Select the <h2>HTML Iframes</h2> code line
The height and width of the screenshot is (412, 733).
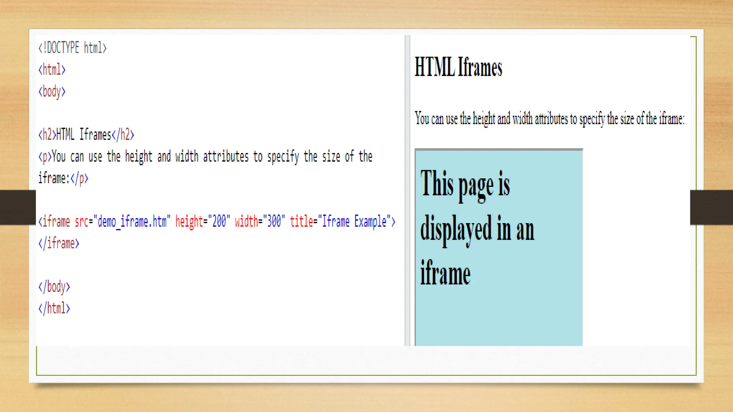(x=86, y=135)
